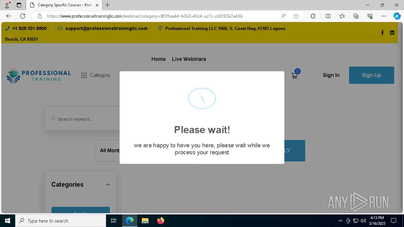Viewport: 404px width, 227px height.
Task: Open the Windows Start menu
Action: click(x=8, y=221)
